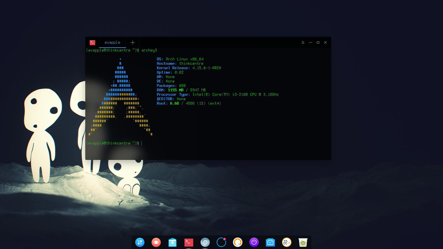The width and height of the screenshot is (443, 249).
Task: Click the typed command "archey3"
Action: tap(149, 50)
